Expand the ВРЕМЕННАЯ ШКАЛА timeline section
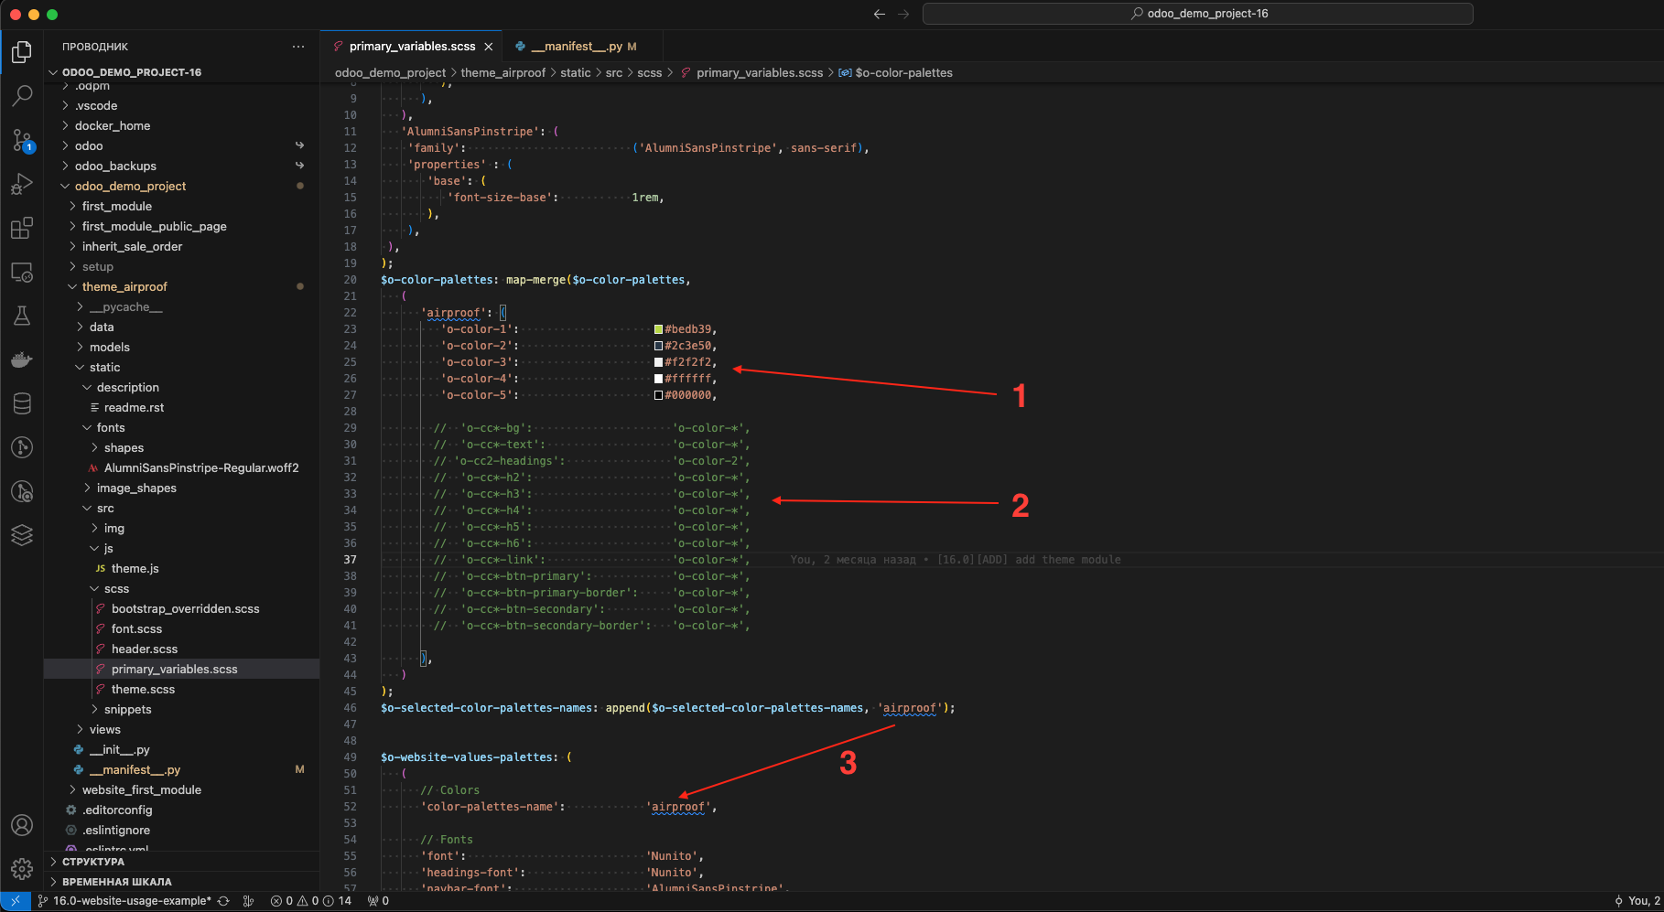The image size is (1664, 912). 116,882
